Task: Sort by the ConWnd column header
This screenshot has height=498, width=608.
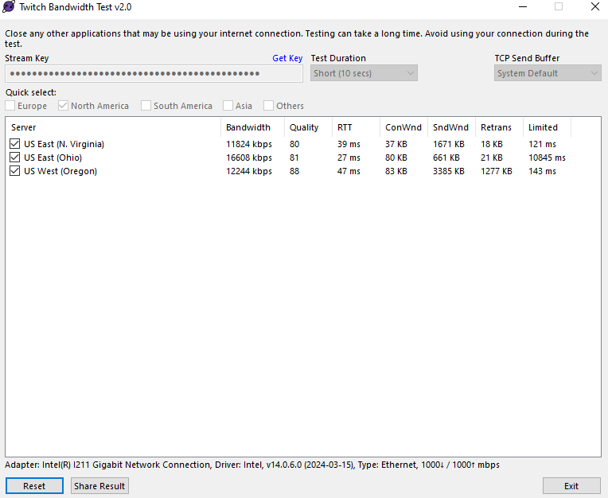Action: [x=403, y=127]
